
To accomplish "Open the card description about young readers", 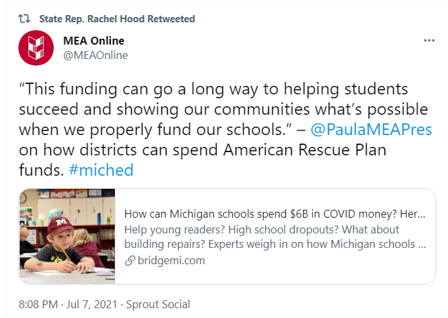I will [275, 237].
